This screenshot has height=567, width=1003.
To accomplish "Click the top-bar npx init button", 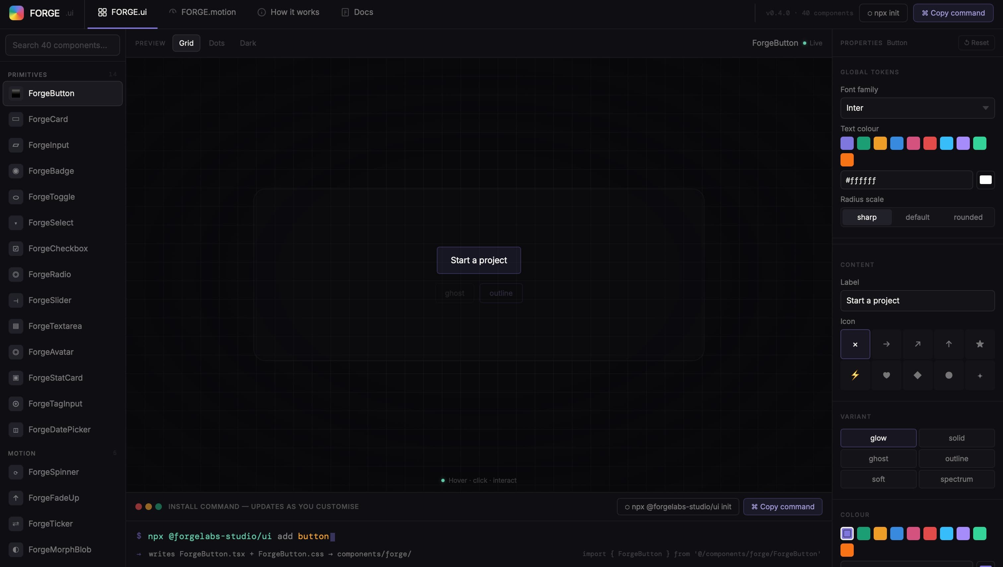I will pos(883,13).
